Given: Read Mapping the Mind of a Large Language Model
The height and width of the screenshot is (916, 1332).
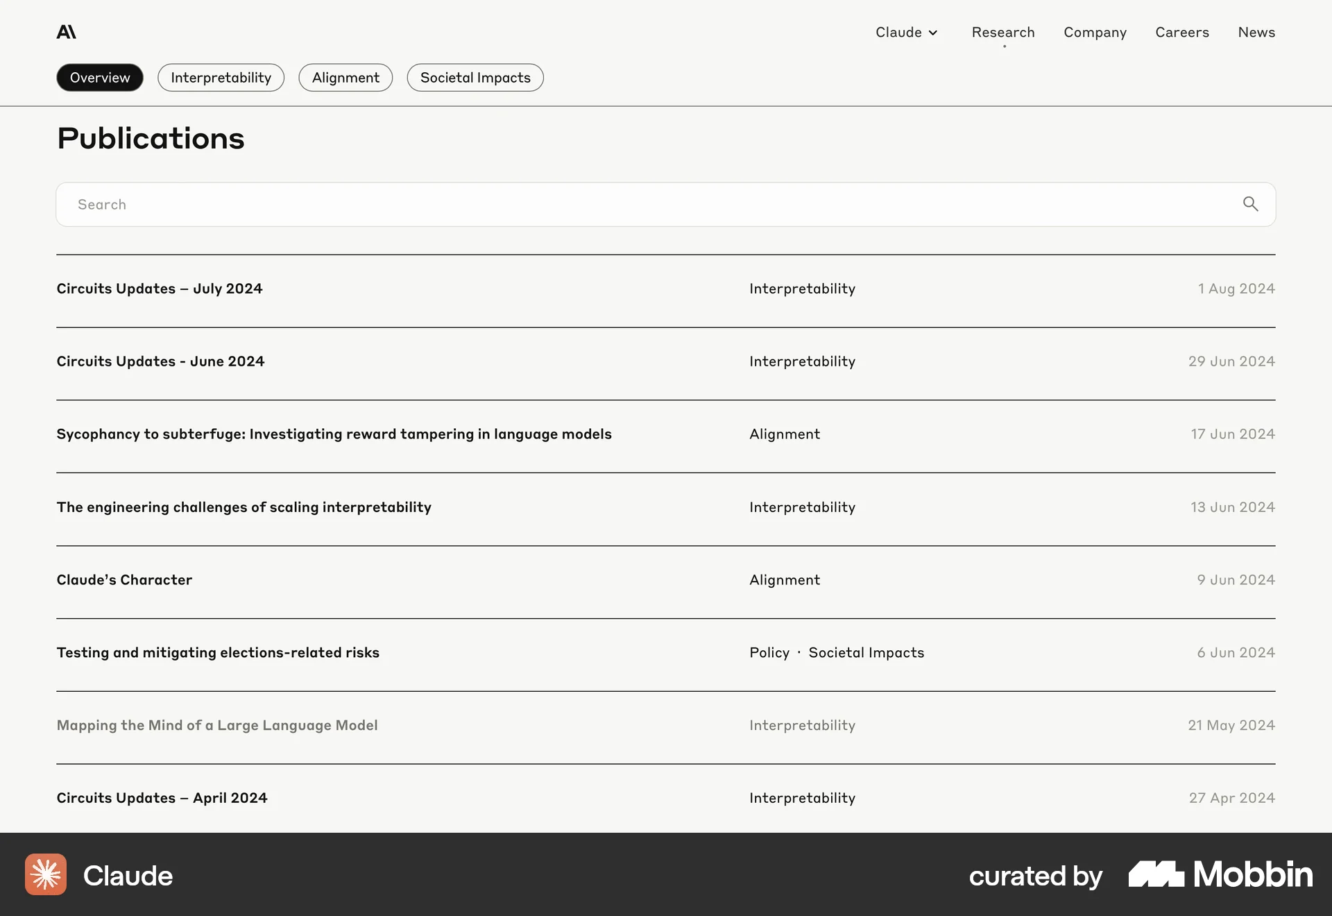Looking at the screenshot, I should [x=217, y=724].
